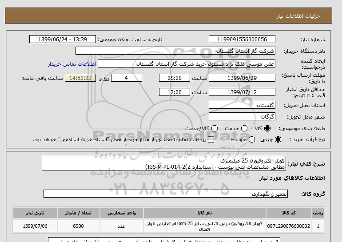Click the announcement date field 1399/06/24 - 13:39

[x=63, y=39]
